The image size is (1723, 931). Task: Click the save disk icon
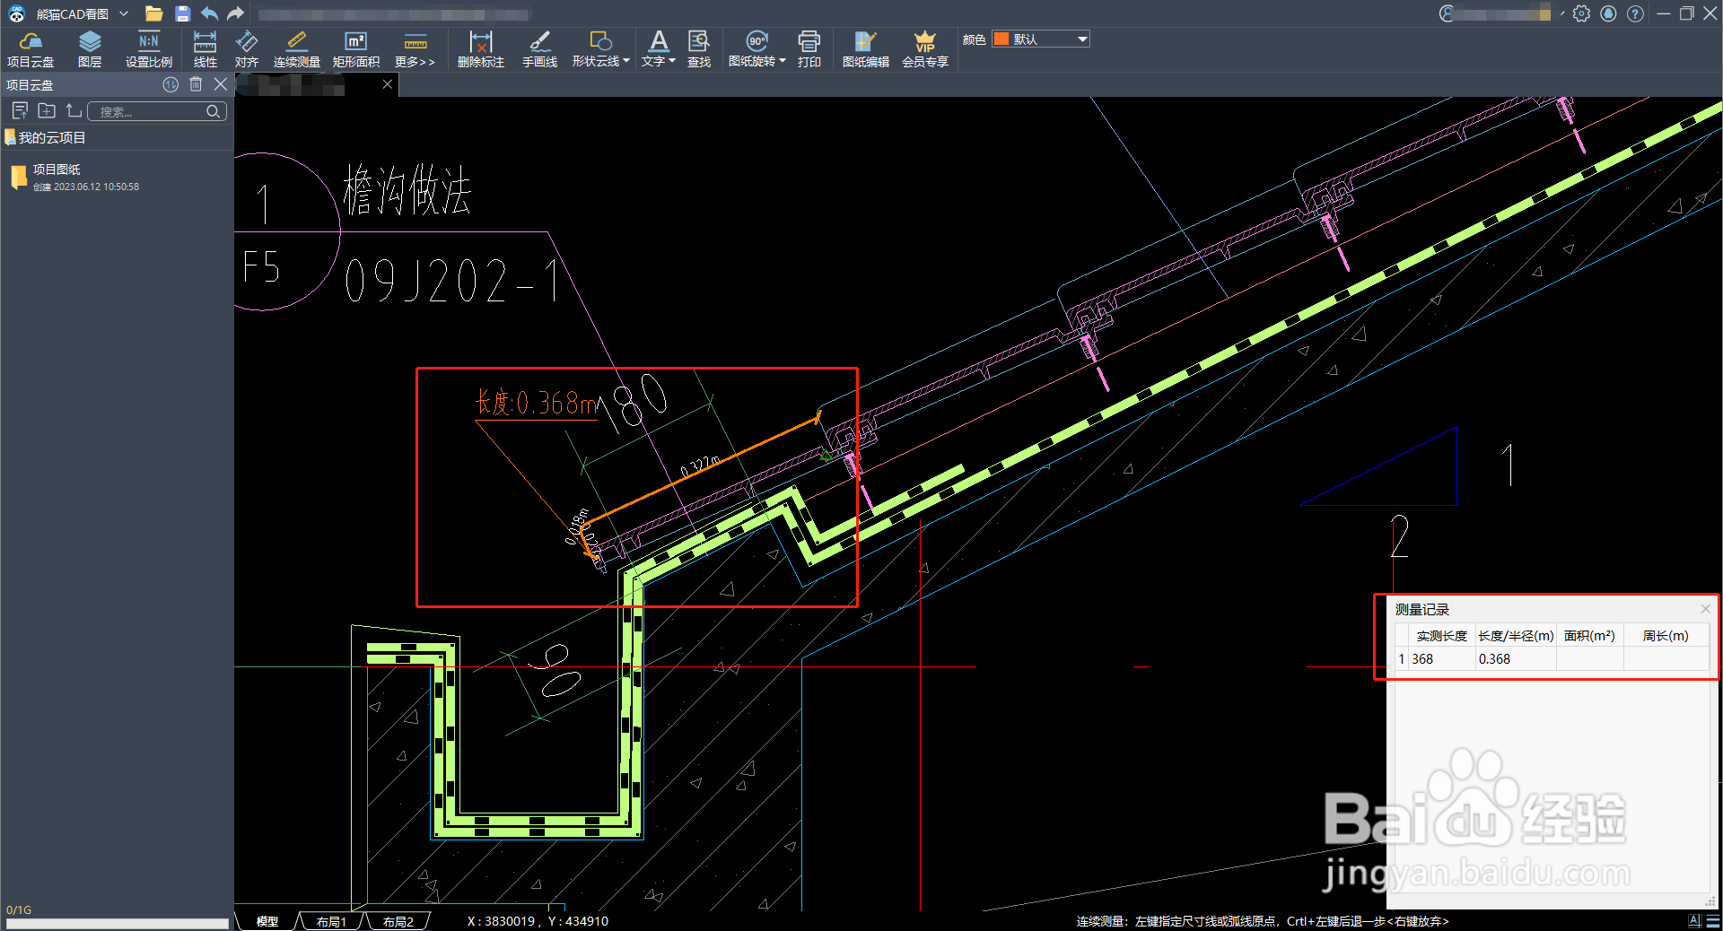point(182,13)
